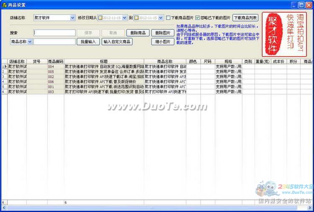Select title cell containing 发货单备注 合并订单
Viewport: 314px width, 212px height.
point(104,72)
